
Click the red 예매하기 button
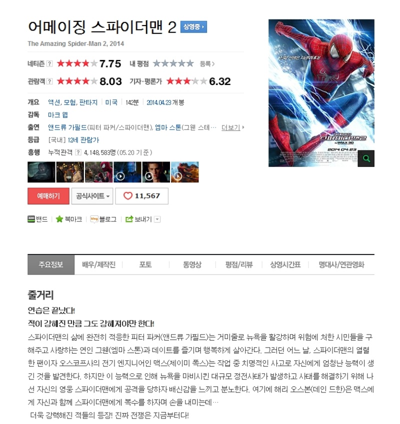48,196
